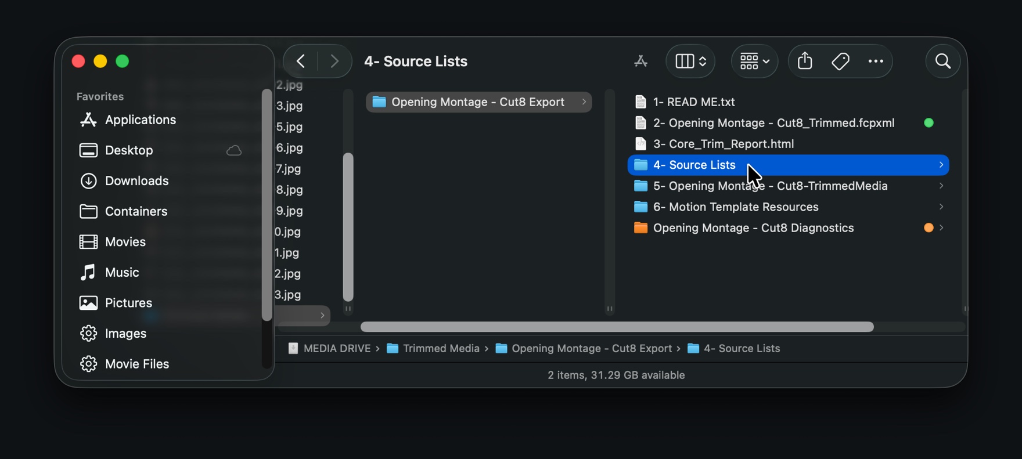Viewport: 1022px width, 459px height.
Task: Click the iCloud icon next to Desktop
Action: coord(234,151)
